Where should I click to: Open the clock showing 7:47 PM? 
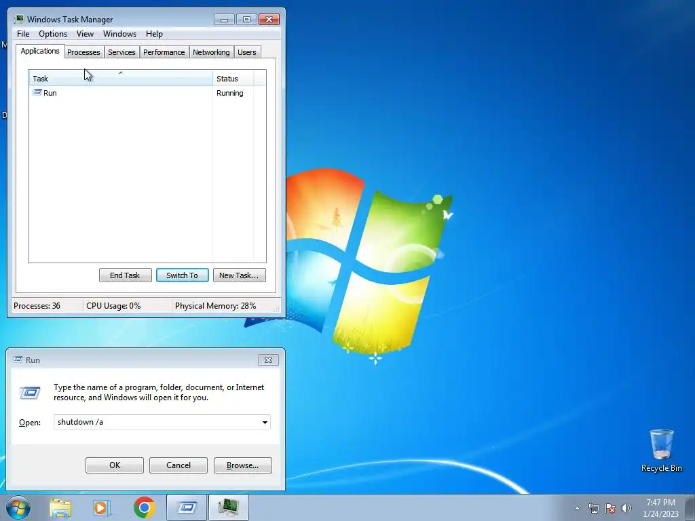pos(660,508)
